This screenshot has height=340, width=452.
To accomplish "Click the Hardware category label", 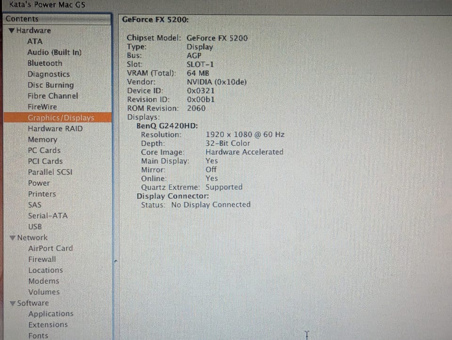I will [x=33, y=31].
